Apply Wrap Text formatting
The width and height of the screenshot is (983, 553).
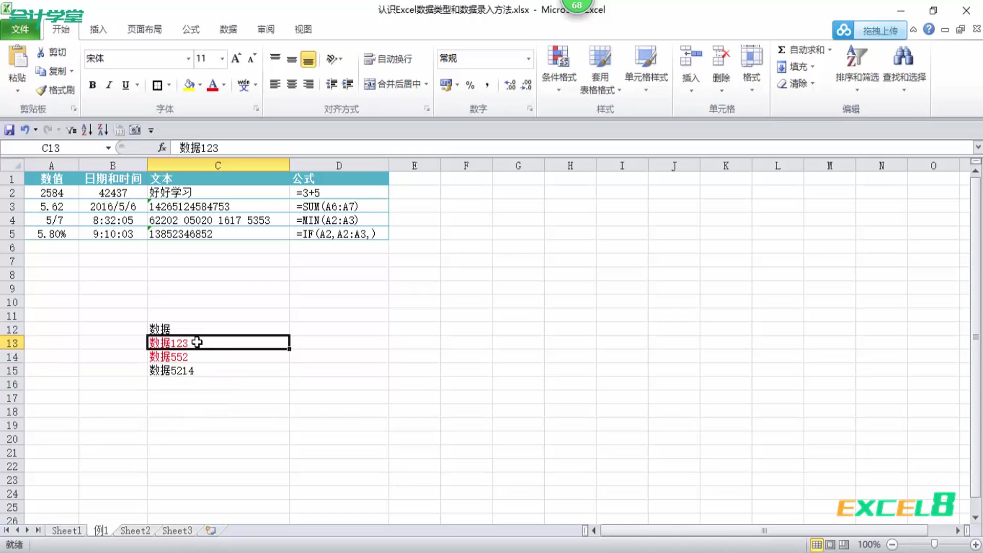(388, 59)
